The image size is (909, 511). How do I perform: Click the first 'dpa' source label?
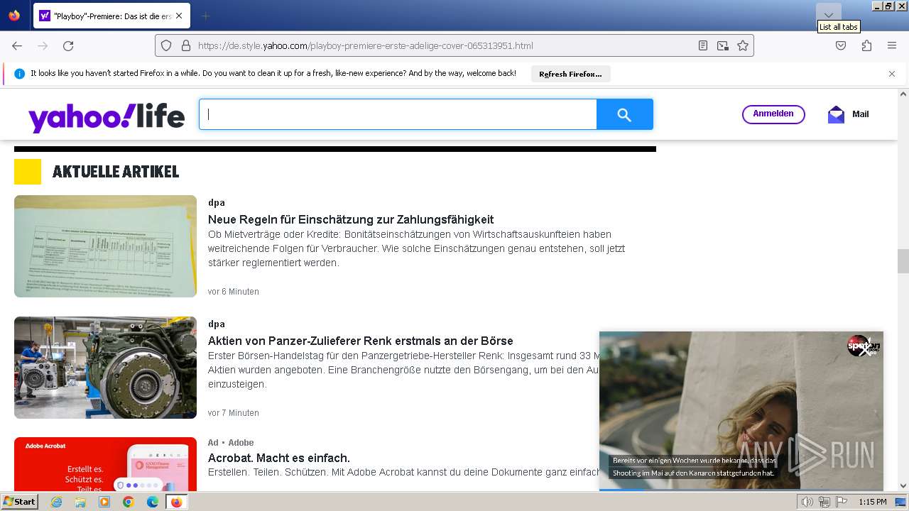(217, 203)
